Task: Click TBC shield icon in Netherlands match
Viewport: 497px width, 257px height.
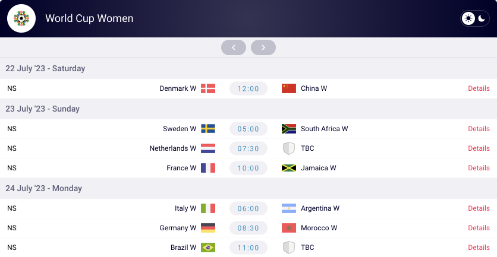Action: 289,148
